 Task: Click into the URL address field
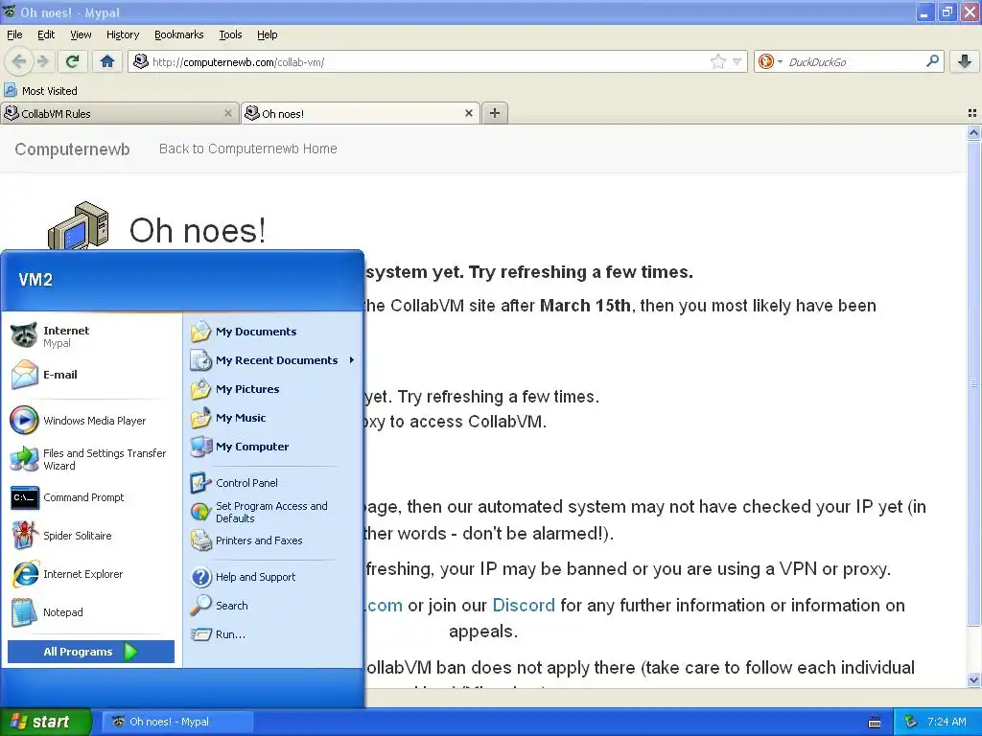pyautogui.click(x=429, y=61)
